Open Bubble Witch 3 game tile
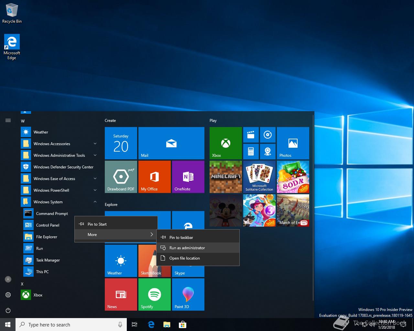 click(x=259, y=210)
